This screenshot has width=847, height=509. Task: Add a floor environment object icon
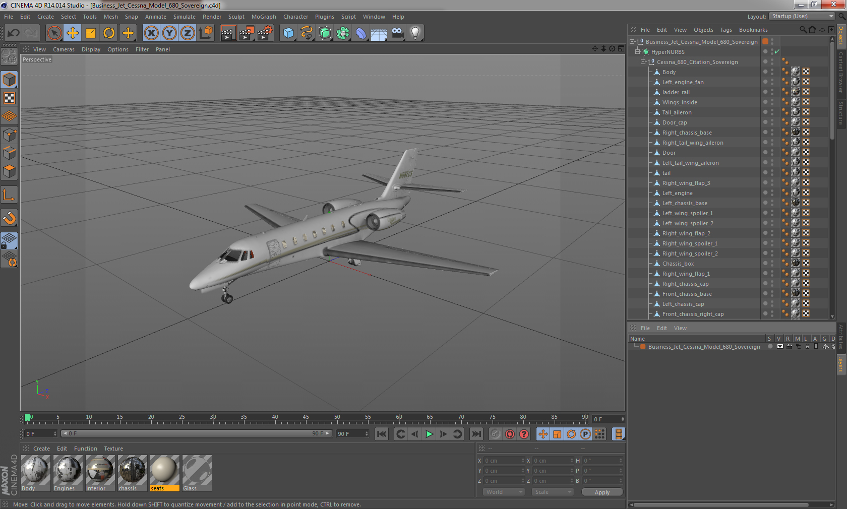coord(379,33)
